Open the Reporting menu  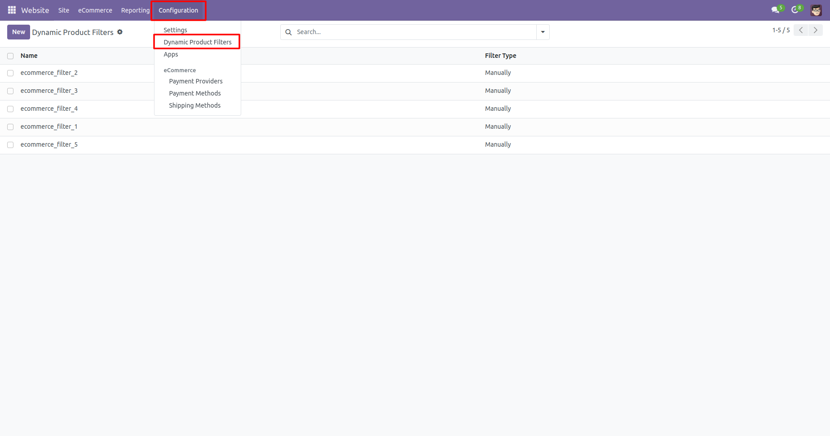135,10
